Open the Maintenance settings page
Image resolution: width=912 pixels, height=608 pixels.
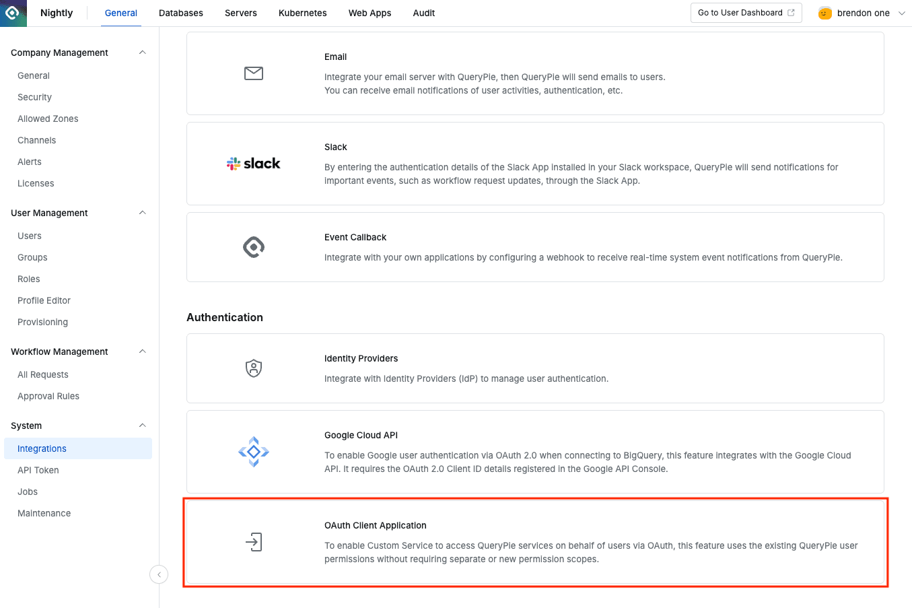pos(44,513)
